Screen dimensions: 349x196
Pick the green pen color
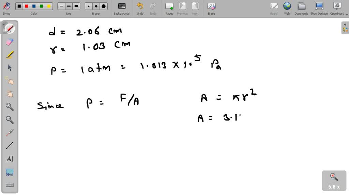(x=41, y=6)
